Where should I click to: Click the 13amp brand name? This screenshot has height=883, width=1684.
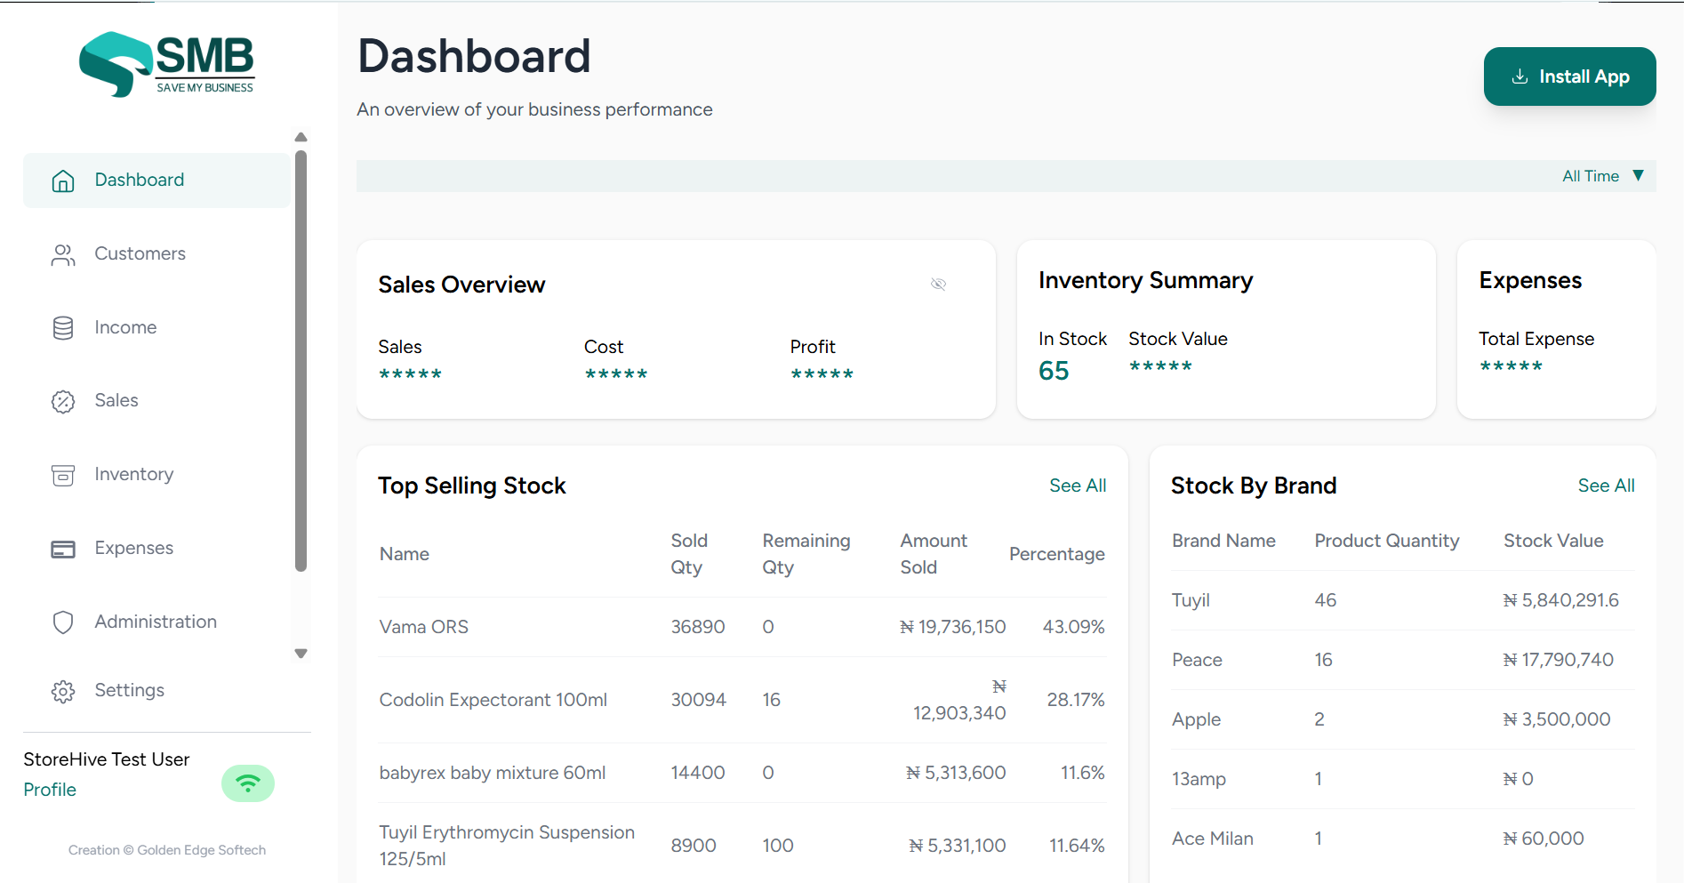(x=1199, y=779)
